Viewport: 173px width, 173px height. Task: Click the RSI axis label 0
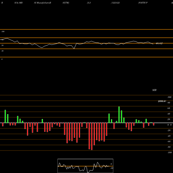click(2, 59)
